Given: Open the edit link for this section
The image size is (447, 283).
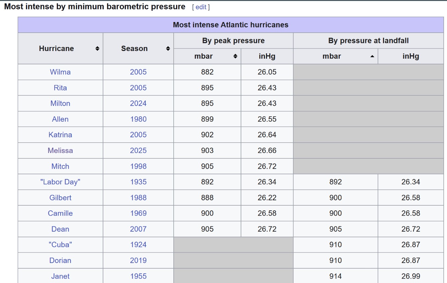Looking at the screenshot, I should pyautogui.click(x=201, y=7).
